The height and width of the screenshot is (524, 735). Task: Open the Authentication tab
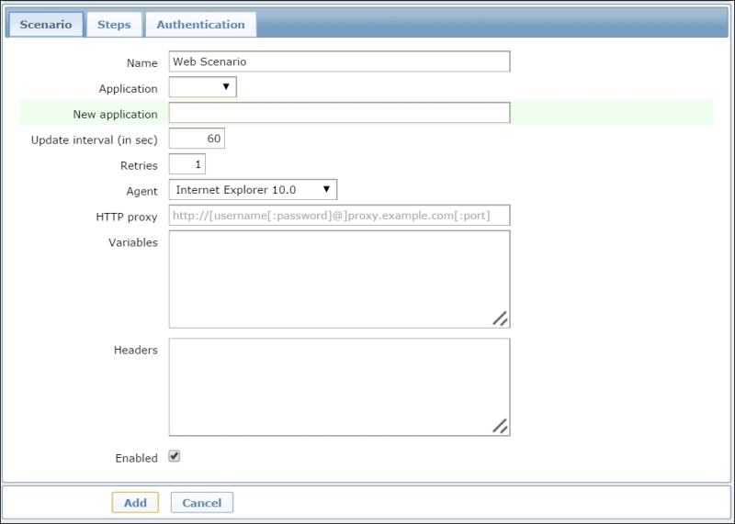click(200, 25)
